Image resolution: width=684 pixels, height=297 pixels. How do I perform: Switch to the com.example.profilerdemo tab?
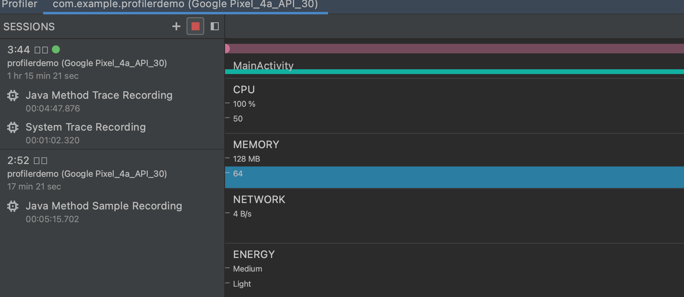[185, 5]
